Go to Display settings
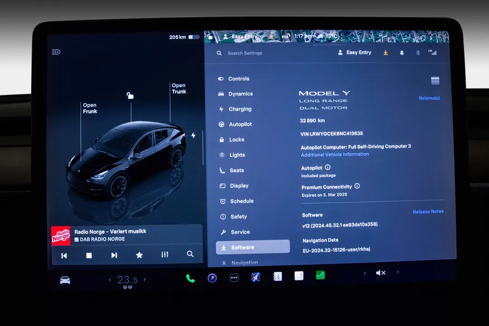Screen dimensions: 489x326 [235, 185]
